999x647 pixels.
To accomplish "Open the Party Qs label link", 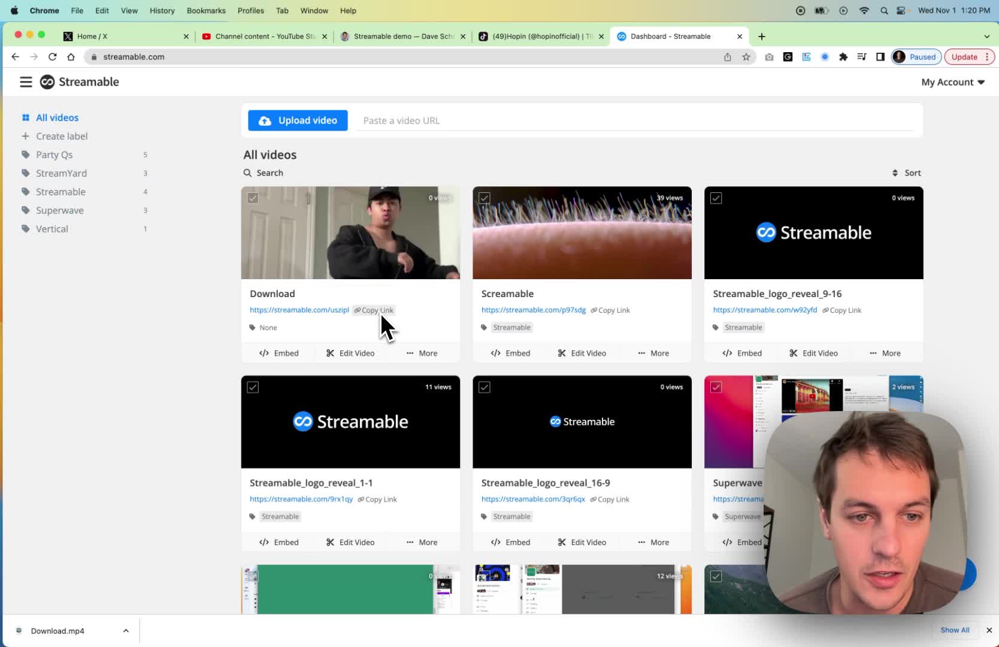I will click(x=55, y=155).
